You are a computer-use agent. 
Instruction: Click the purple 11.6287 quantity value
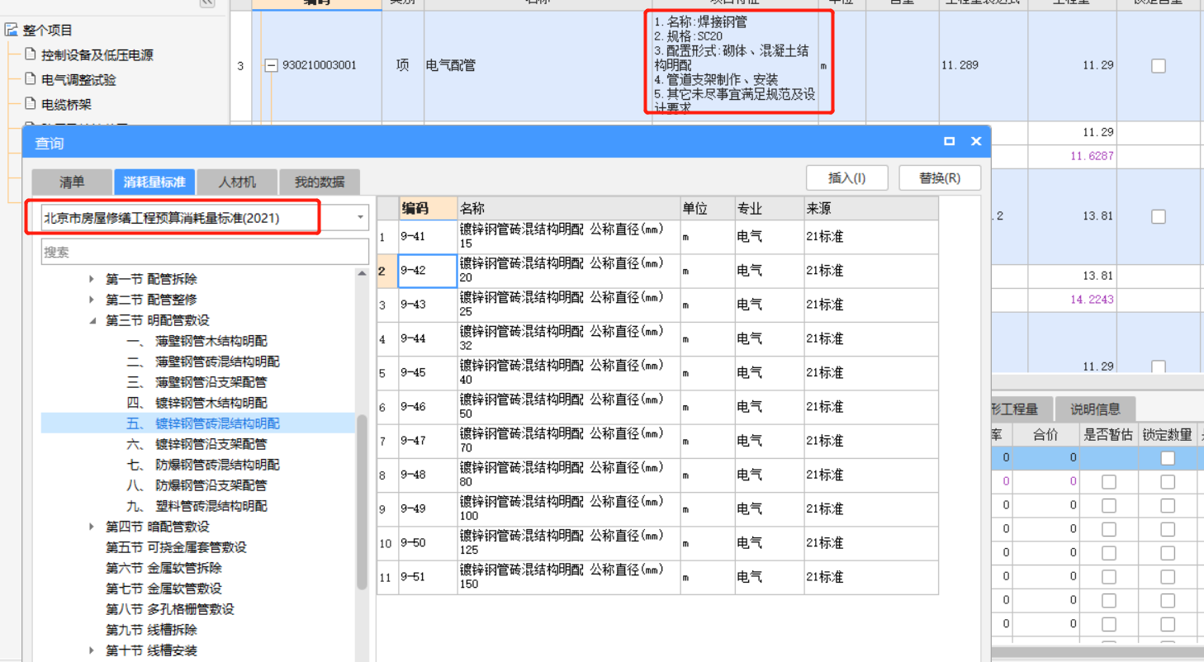coord(1092,156)
